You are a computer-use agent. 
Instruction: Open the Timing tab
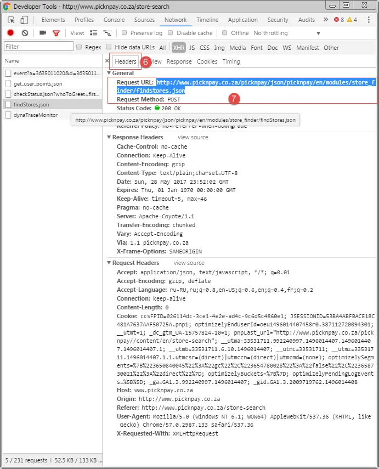coord(231,61)
